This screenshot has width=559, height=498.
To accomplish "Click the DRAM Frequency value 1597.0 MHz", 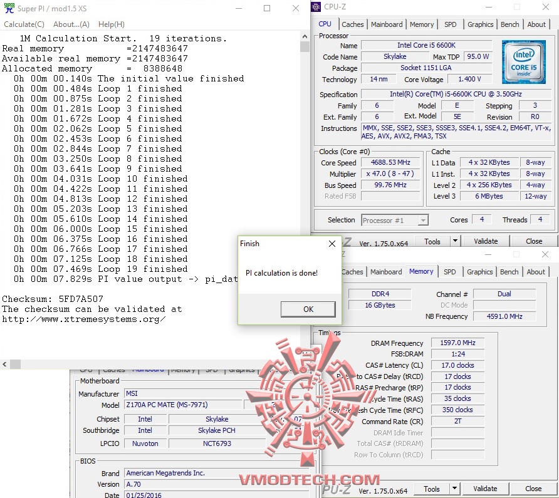I will coord(457,343).
